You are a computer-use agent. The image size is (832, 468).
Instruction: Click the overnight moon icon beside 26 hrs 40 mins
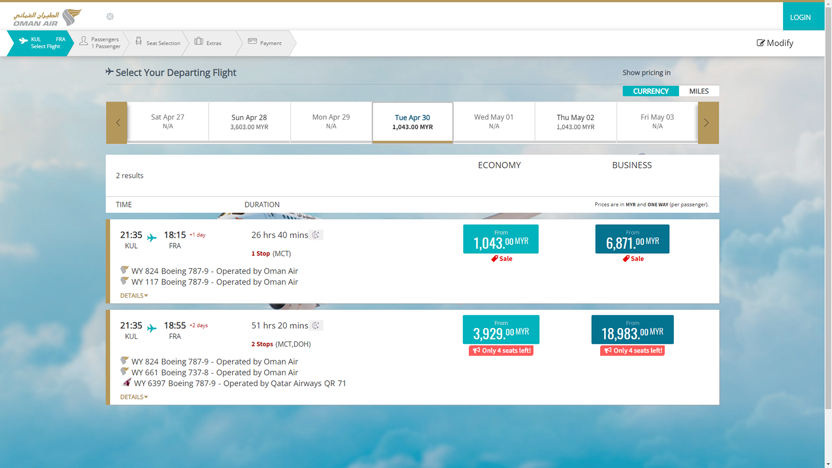tap(316, 235)
